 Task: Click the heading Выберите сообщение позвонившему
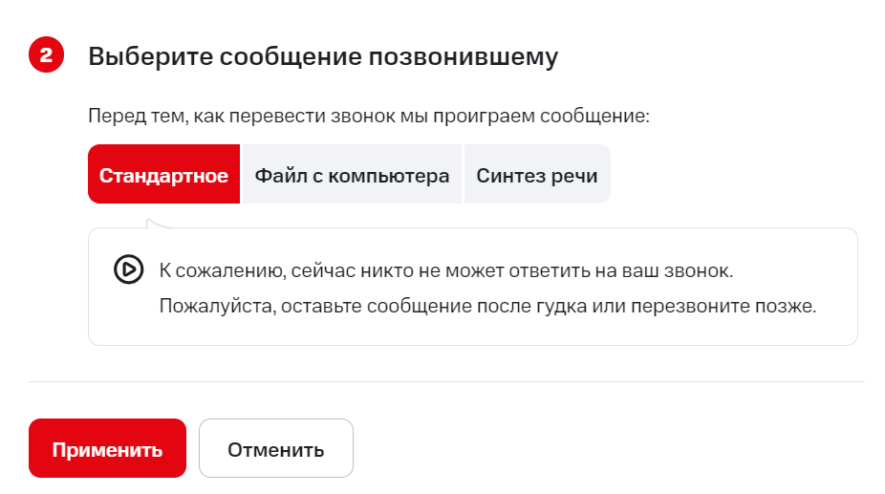pos(323,56)
